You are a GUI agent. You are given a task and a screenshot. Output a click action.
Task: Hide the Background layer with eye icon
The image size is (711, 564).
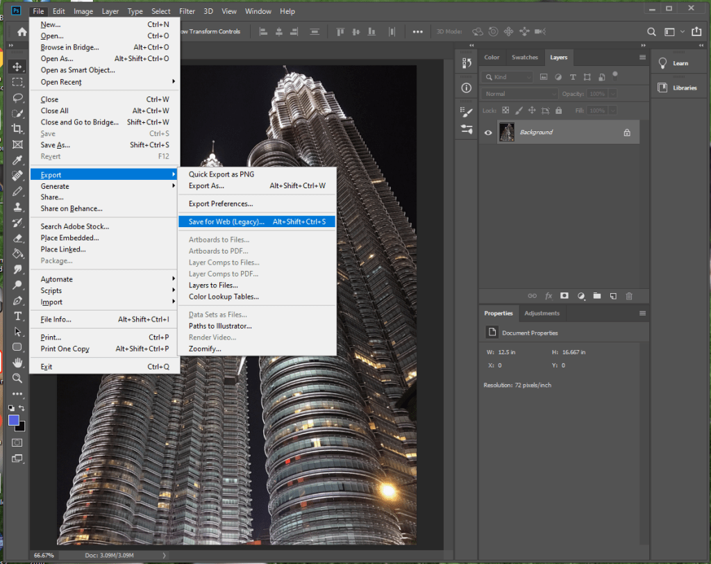[488, 133]
